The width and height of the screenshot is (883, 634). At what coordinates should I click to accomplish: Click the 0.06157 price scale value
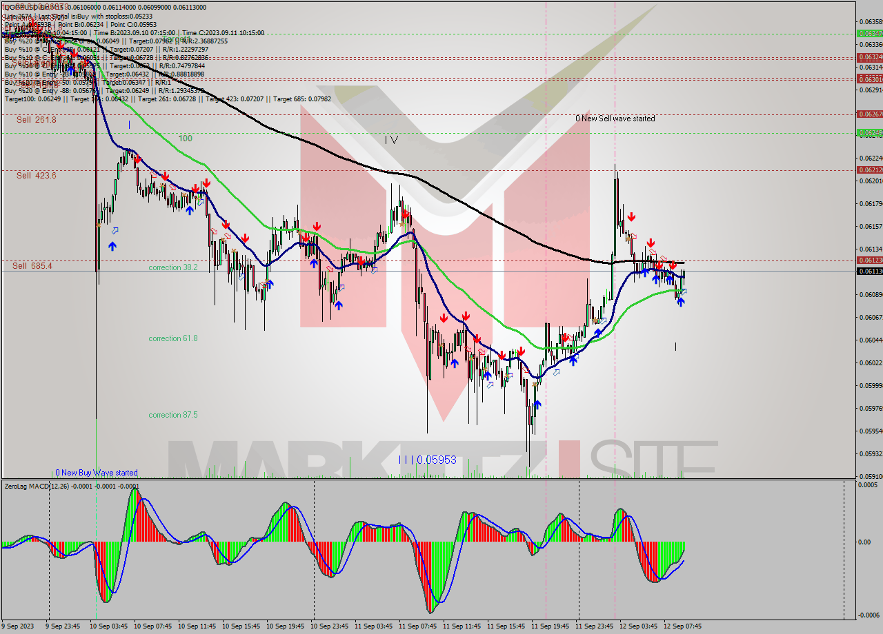(x=871, y=226)
